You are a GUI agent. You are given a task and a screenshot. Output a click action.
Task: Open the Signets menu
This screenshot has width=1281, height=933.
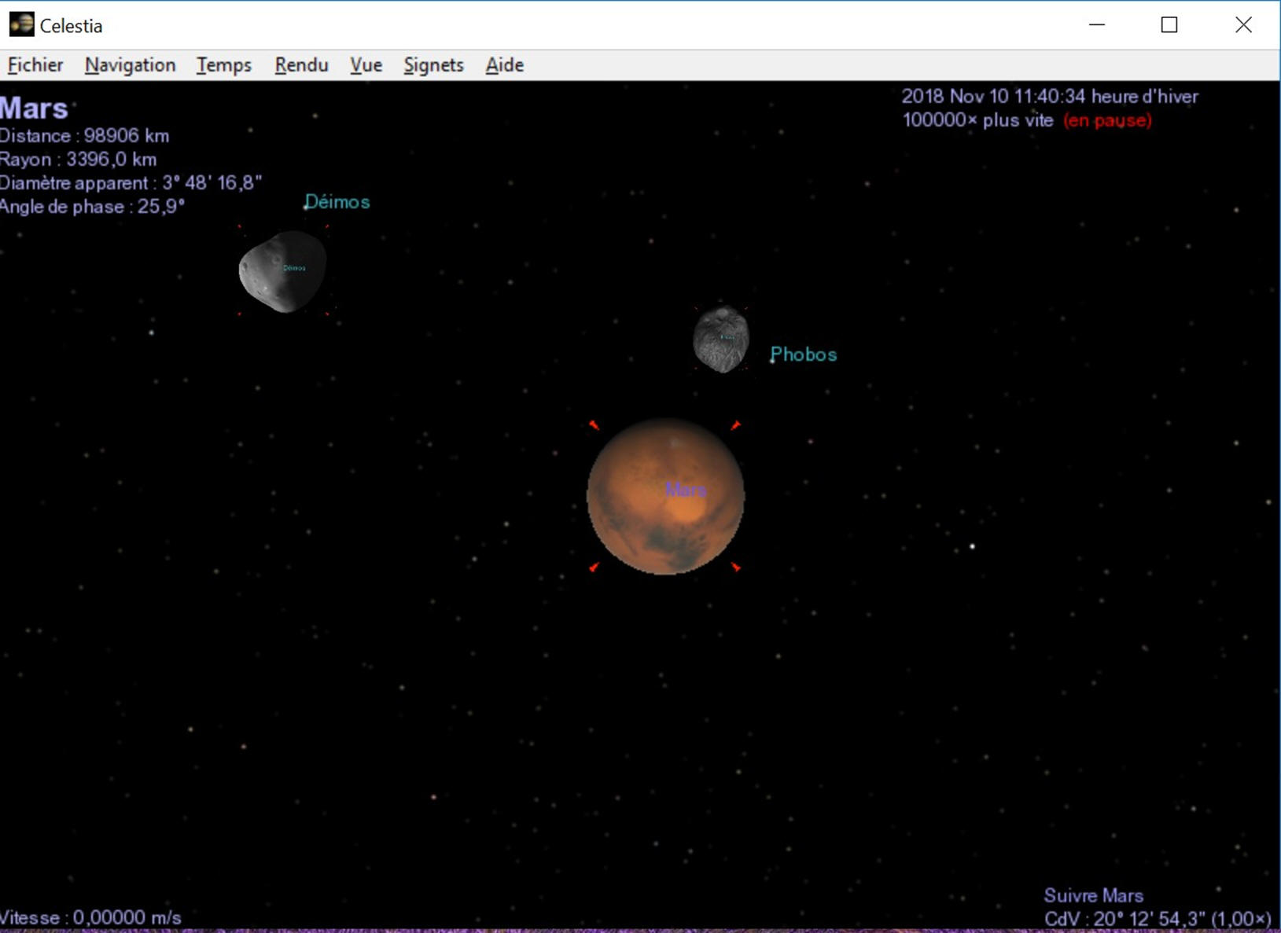[433, 65]
